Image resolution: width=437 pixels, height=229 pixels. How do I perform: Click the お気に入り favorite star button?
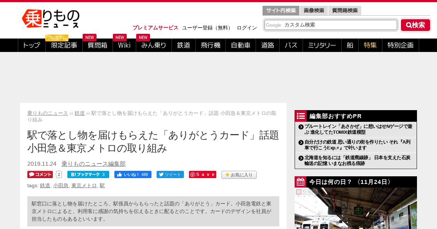pyautogui.click(x=239, y=175)
